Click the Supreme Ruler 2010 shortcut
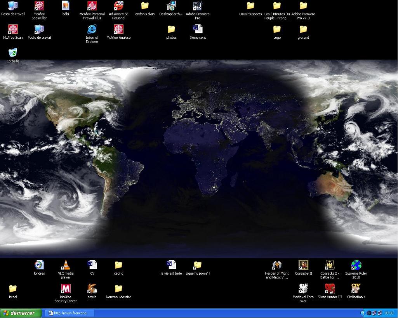The image size is (398, 318). [356, 265]
